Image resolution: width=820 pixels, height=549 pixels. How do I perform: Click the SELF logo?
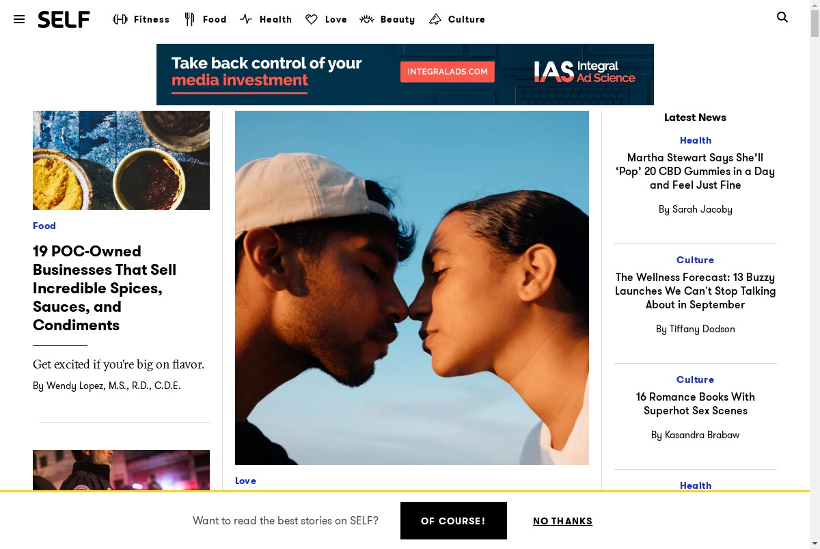point(64,19)
